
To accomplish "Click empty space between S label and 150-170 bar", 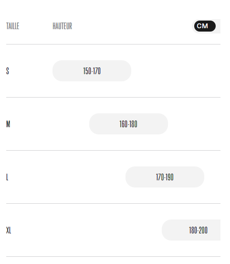I will (31, 71).
